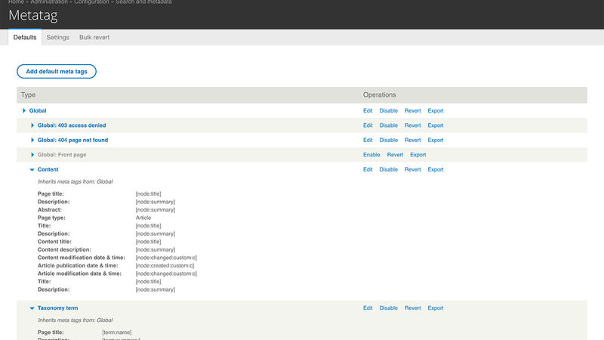Export Global: 403 access denied
The height and width of the screenshot is (340, 604).
click(x=436, y=125)
